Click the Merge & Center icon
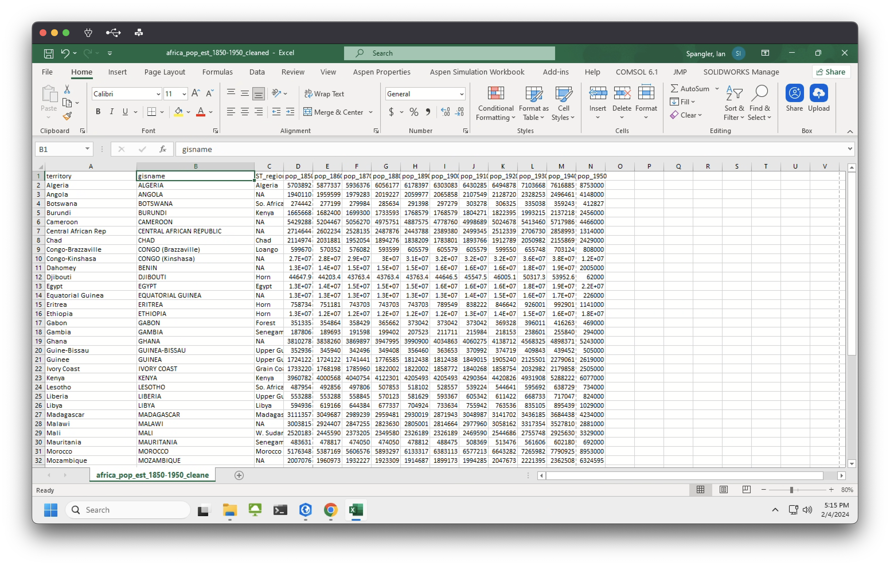Viewport: 890px width, 566px height. tap(307, 112)
